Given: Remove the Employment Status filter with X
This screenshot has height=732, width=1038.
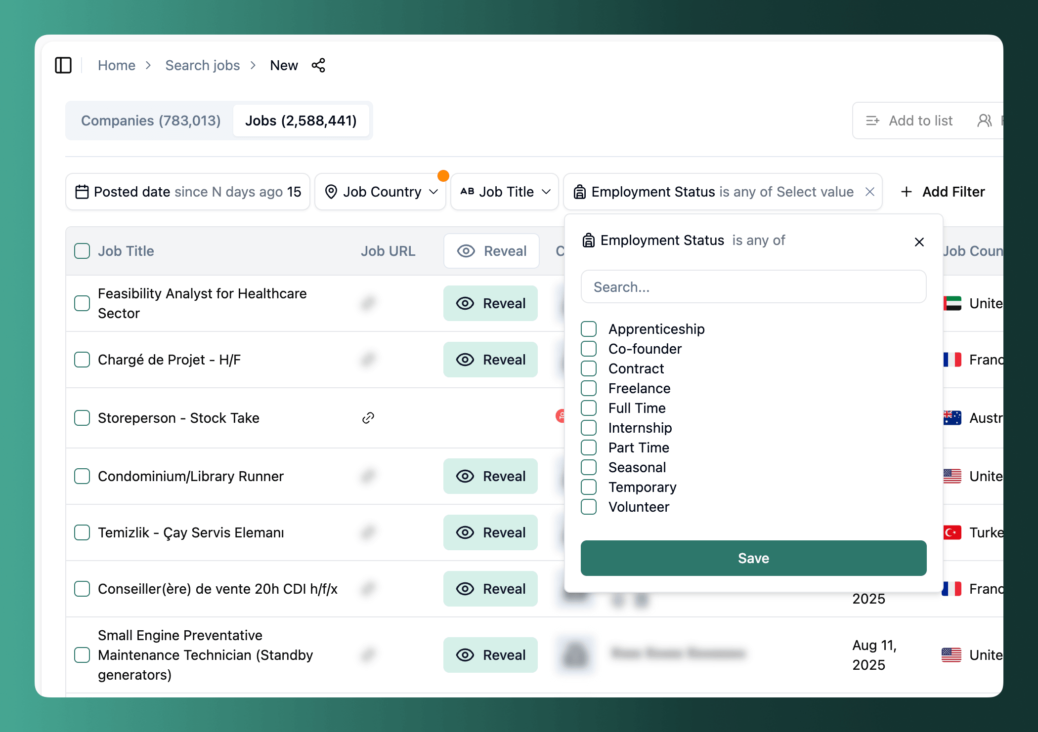Looking at the screenshot, I should (870, 192).
